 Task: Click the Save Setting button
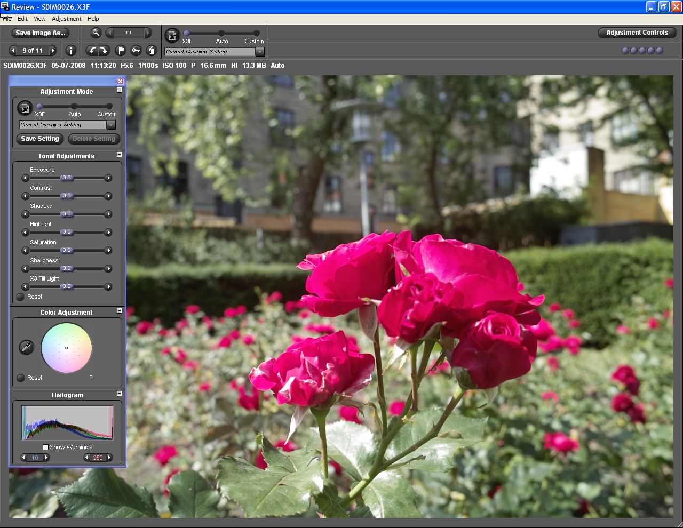click(40, 139)
